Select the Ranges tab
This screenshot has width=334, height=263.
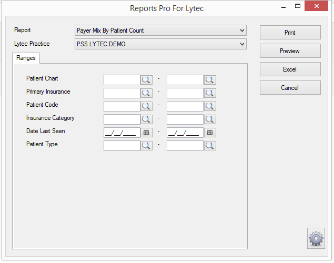pyautogui.click(x=26, y=58)
